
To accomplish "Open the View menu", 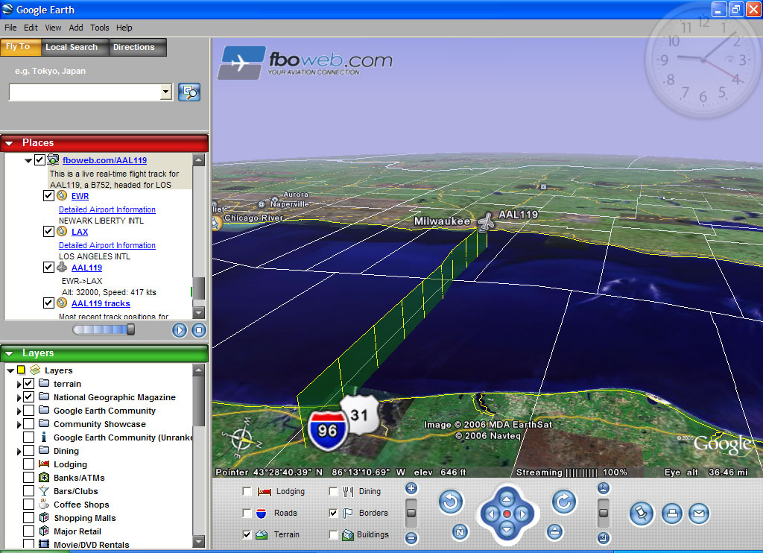I will point(53,28).
